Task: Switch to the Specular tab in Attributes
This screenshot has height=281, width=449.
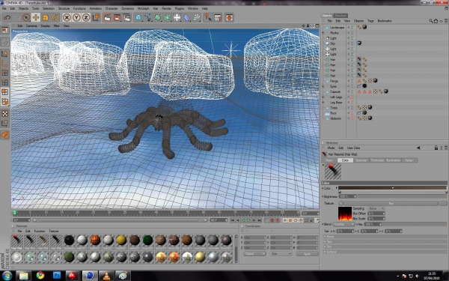Action: [x=361, y=160]
